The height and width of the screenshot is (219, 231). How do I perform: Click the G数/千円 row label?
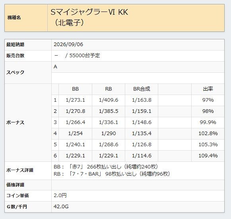(17, 207)
